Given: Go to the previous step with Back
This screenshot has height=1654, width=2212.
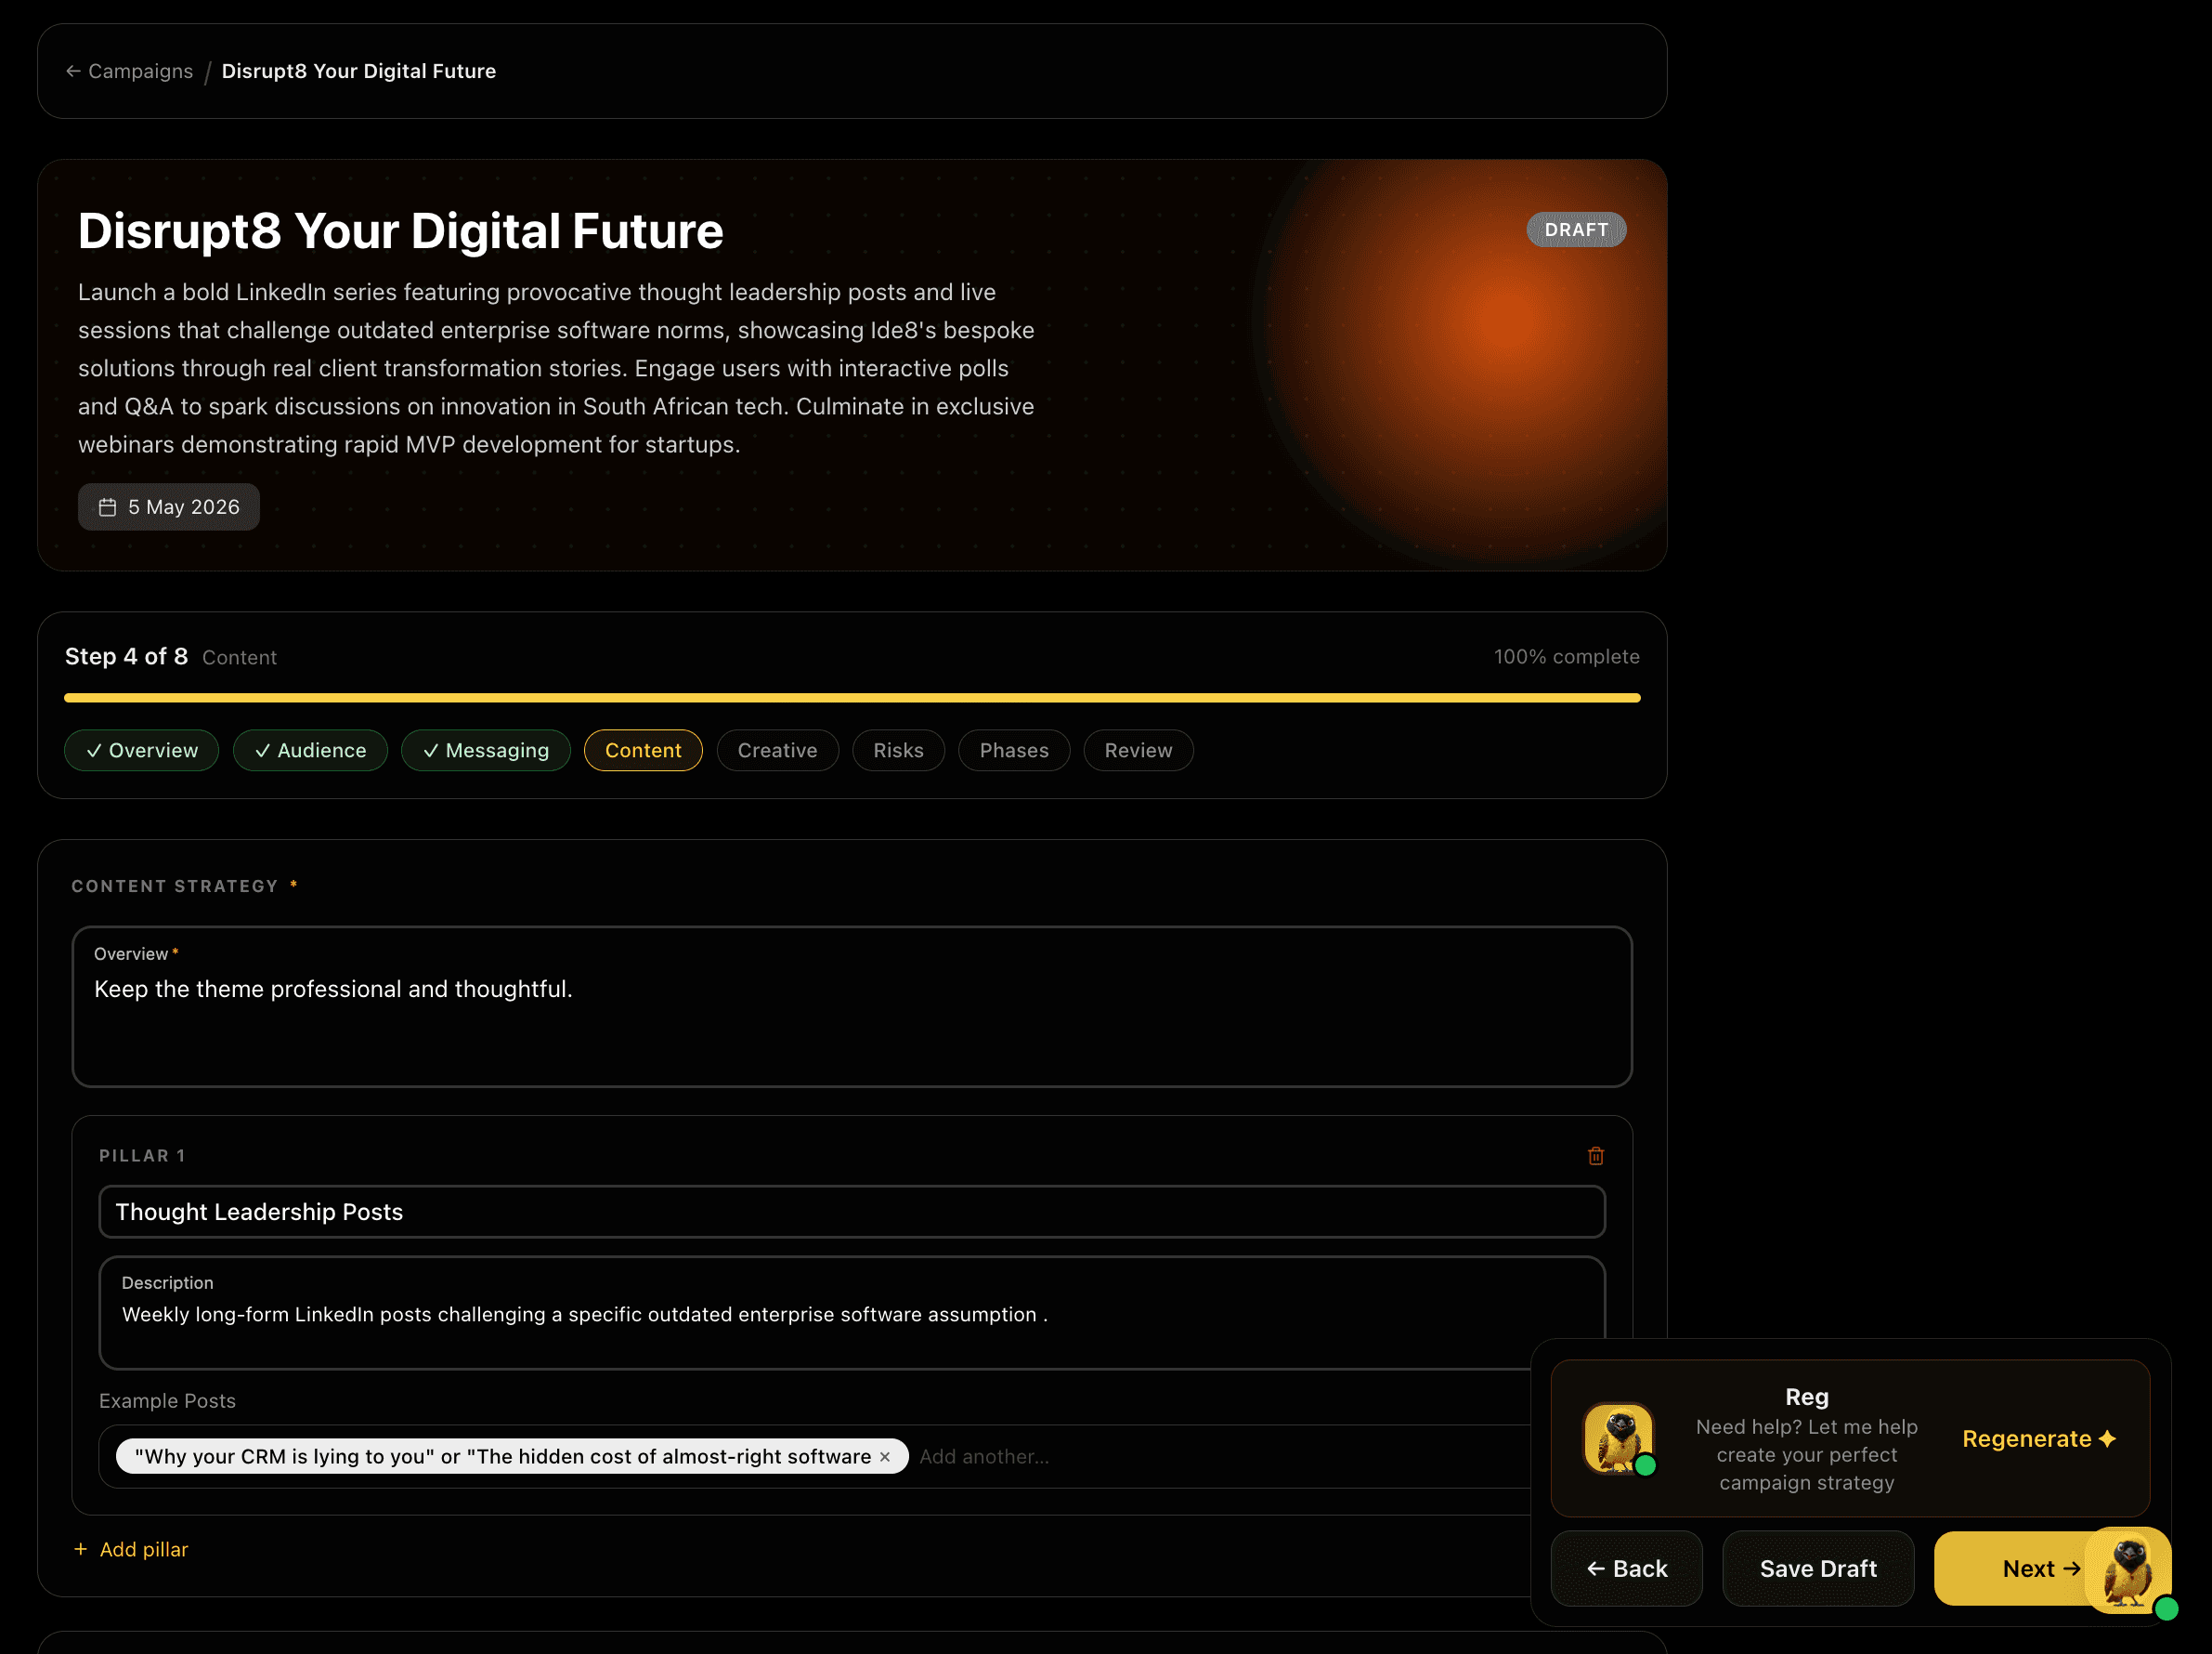Looking at the screenshot, I should coord(1627,1569).
